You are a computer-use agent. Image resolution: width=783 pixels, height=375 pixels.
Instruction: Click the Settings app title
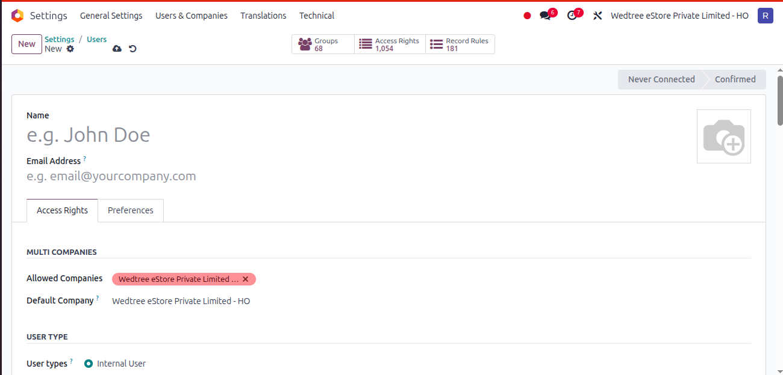[49, 16]
